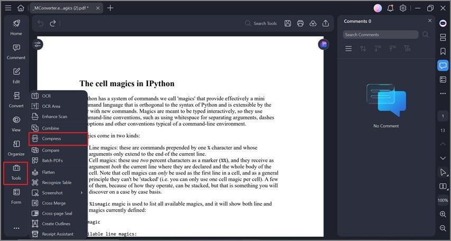This screenshot has width=451, height=241.
Task: Open the Home panel in sidebar
Action: [x=16, y=27]
